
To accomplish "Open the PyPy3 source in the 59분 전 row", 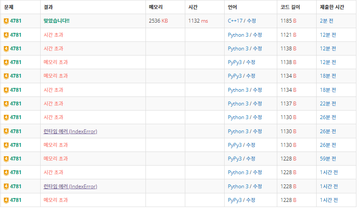I will 234,159.
